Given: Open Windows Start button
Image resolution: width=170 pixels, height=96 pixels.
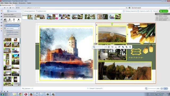Looking at the screenshot, I should [2, 94].
